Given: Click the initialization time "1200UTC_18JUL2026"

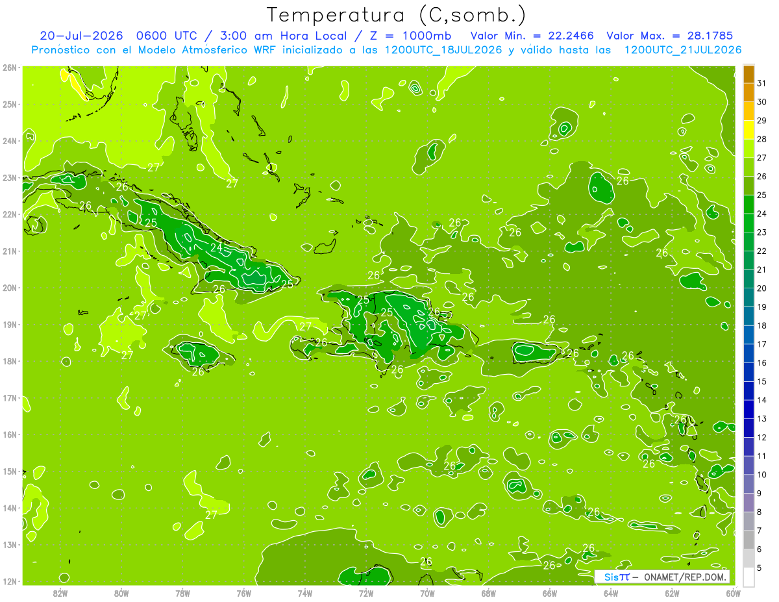Looking at the screenshot, I should 443,50.
